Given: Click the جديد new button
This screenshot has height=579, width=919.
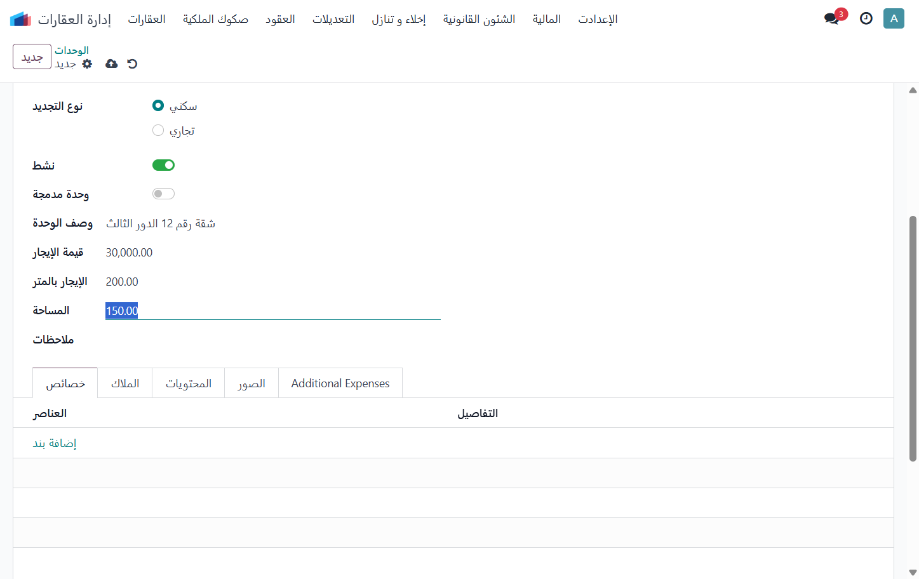Looking at the screenshot, I should 32,57.
